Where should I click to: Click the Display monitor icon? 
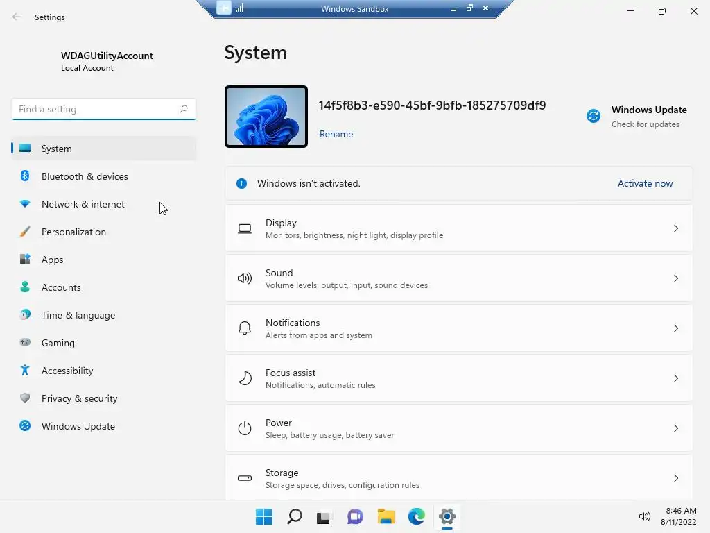(x=245, y=228)
